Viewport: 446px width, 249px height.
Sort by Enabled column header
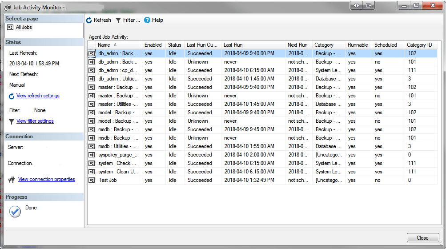pyautogui.click(x=154, y=45)
